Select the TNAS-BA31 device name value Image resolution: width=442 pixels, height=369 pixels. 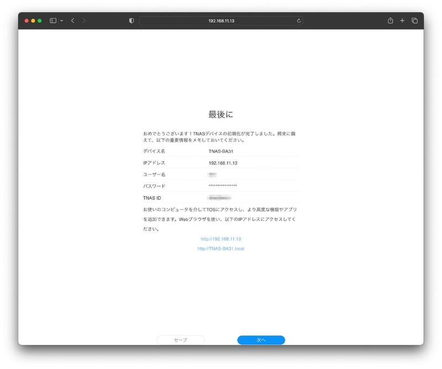tap(221, 151)
